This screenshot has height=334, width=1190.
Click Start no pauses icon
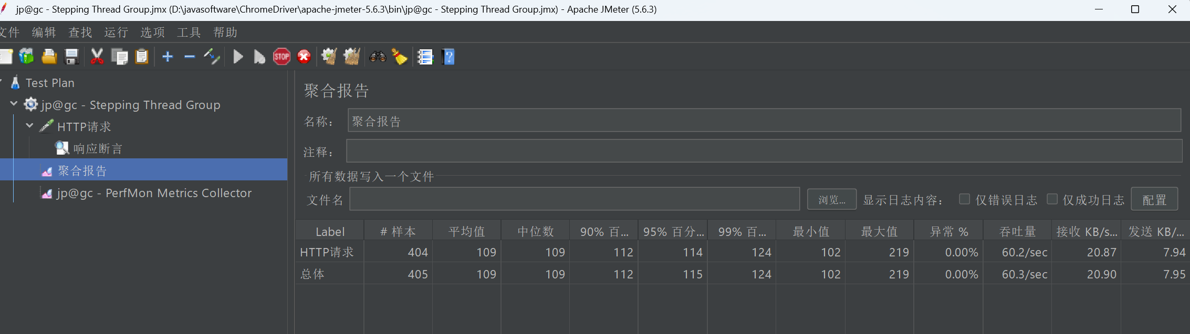pyautogui.click(x=259, y=57)
